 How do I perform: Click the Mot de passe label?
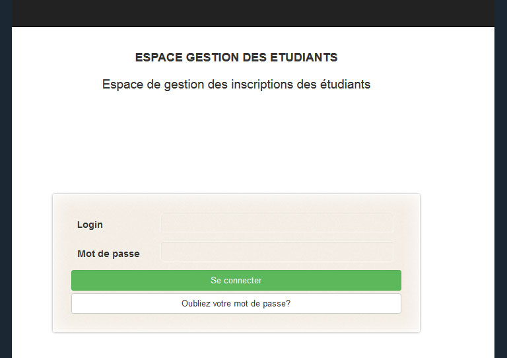click(108, 254)
